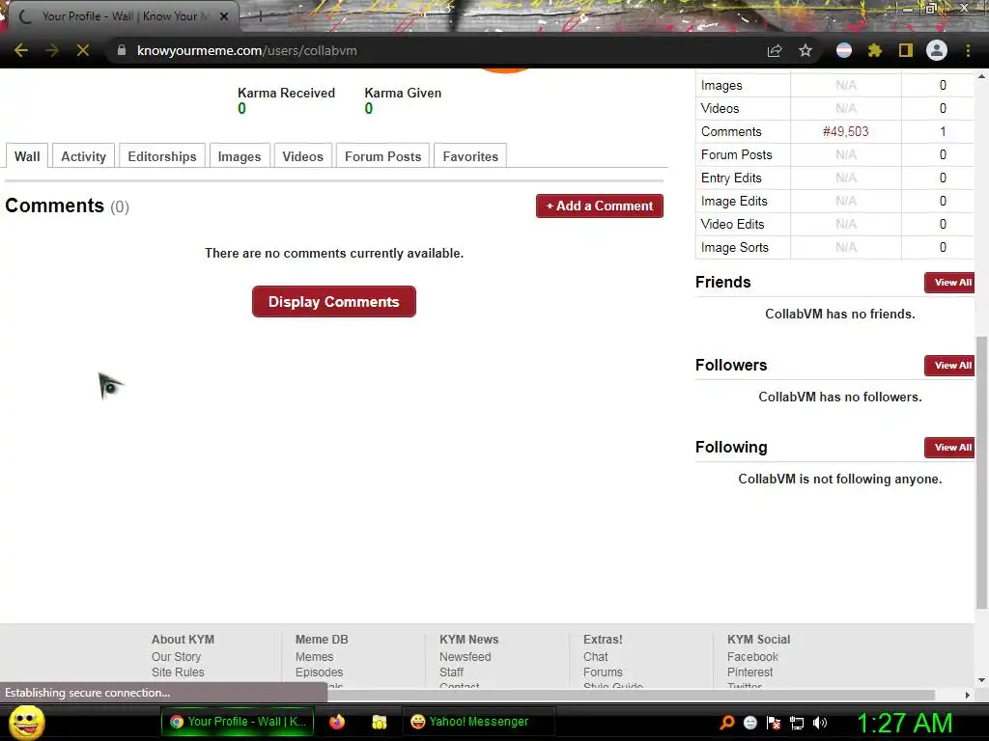Open the Memes footer link

[314, 656]
